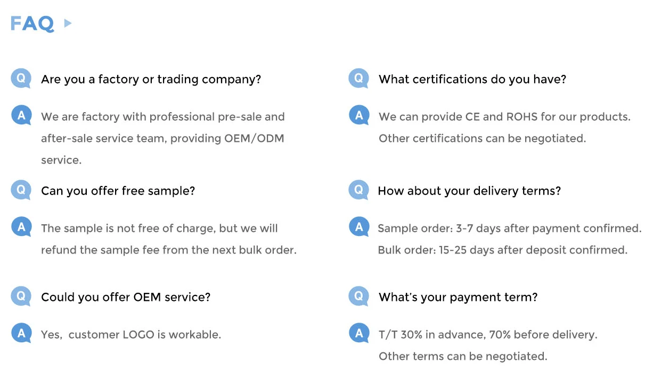Click Q icon beside factory or trading question
The height and width of the screenshot is (380, 653).
(21, 79)
